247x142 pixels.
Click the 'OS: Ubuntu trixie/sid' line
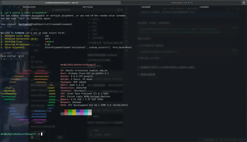point(84,70)
